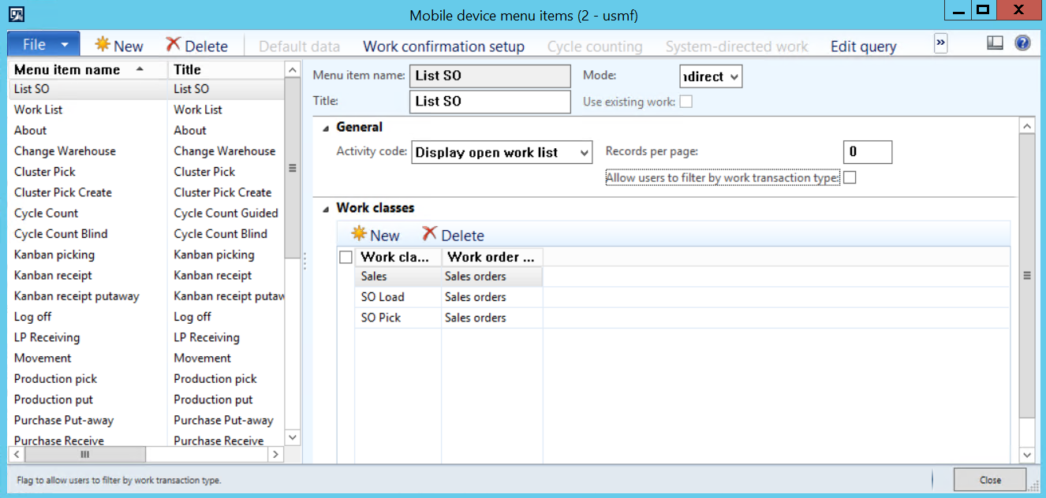Collapse the General section
Viewport: 1046px width, 498px height.
(x=325, y=128)
